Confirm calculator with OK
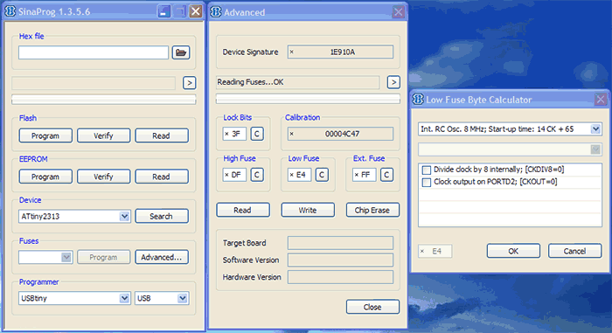Screen dimensions: 612x333 point(513,251)
